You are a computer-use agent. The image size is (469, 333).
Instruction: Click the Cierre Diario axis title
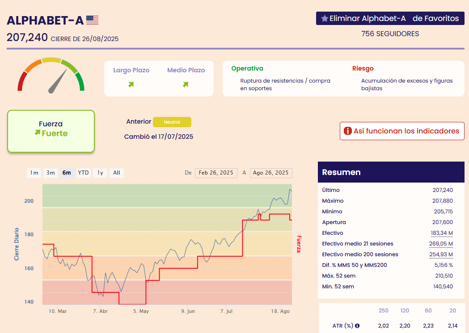pyautogui.click(x=17, y=244)
